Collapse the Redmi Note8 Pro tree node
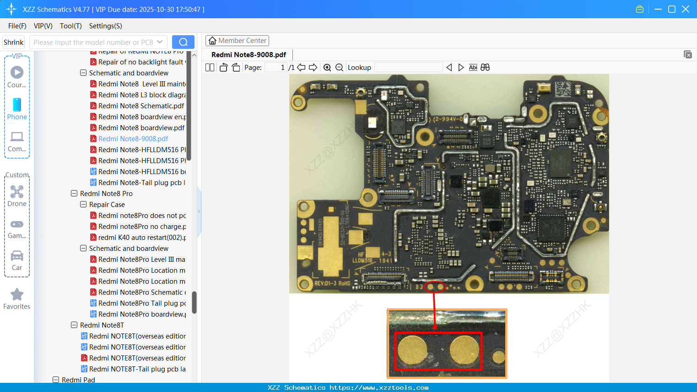The width and height of the screenshot is (697, 392). coord(74,193)
